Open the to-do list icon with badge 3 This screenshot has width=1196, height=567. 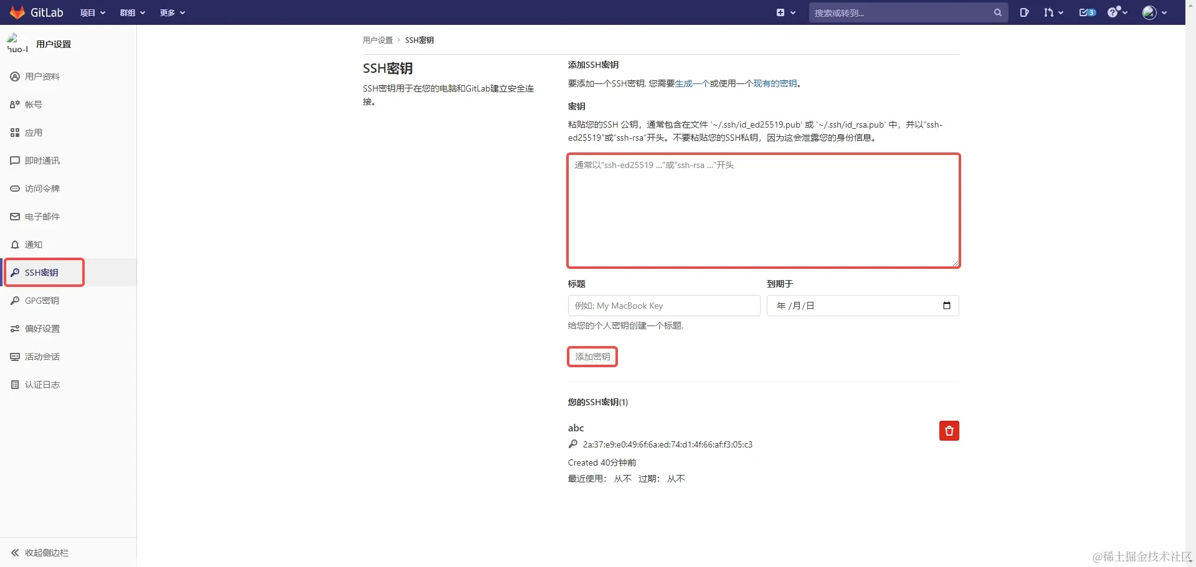pyautogui.click(x=1088, y=12)
